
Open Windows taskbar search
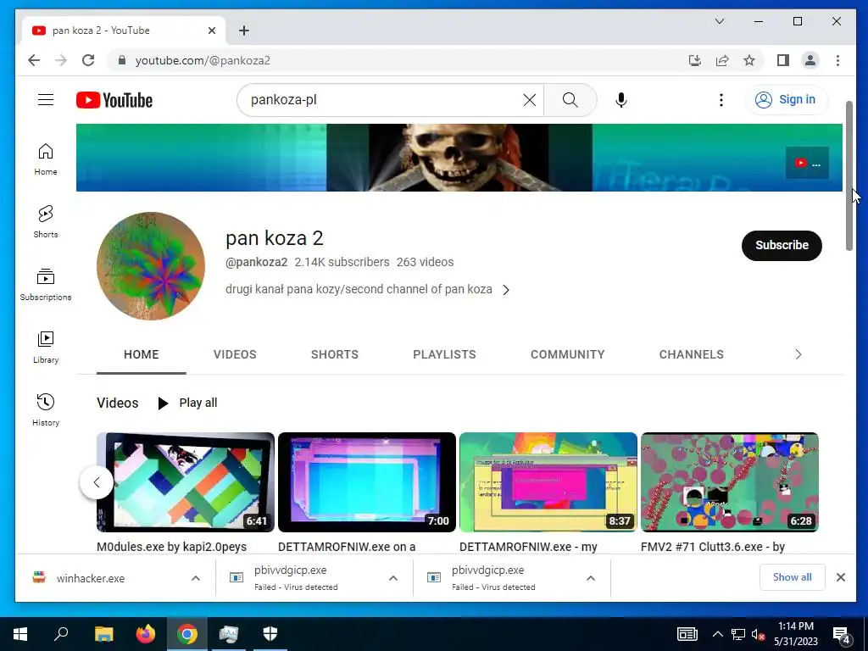[61, 634]
